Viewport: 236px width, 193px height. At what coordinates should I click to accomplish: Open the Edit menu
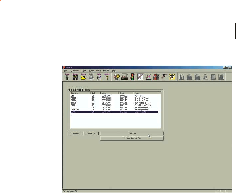[x=84, y=71]
